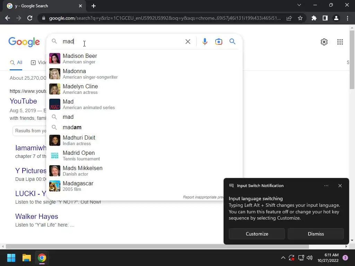Click the sync tray icon with red dot

[292, 258]
